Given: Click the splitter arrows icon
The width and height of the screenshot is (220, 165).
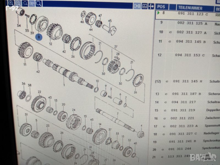Looking at the screenshot, I should point(151,6).
